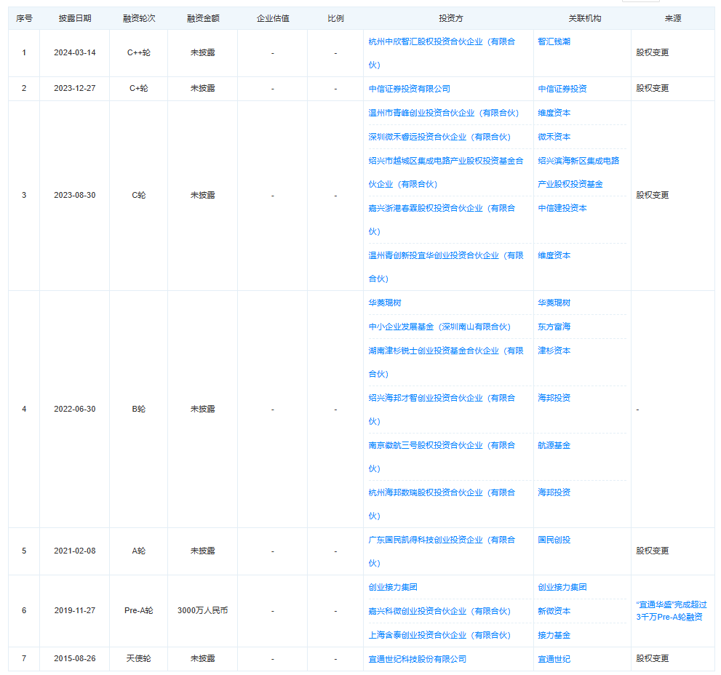The width and height of the screenshot is (721, 675).
Task: Click investor 嘉兴科微创业投资合伙企业
Action: (439, 611)
